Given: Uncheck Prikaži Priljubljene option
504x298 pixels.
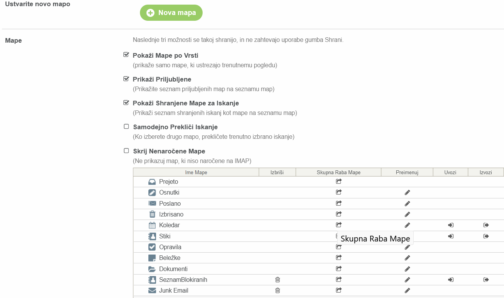Looking at the screenshot, I should click(x=126, y=79).
